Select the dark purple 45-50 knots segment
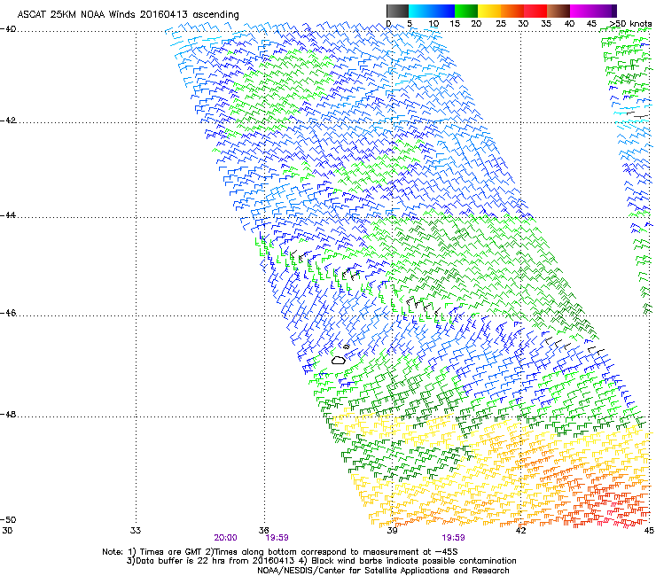The height and width of the screenshot is (576, 656). tap(605, 11)
